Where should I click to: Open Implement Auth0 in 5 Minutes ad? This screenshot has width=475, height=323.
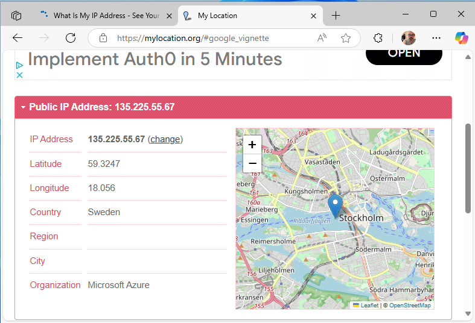tap(155, 58)
